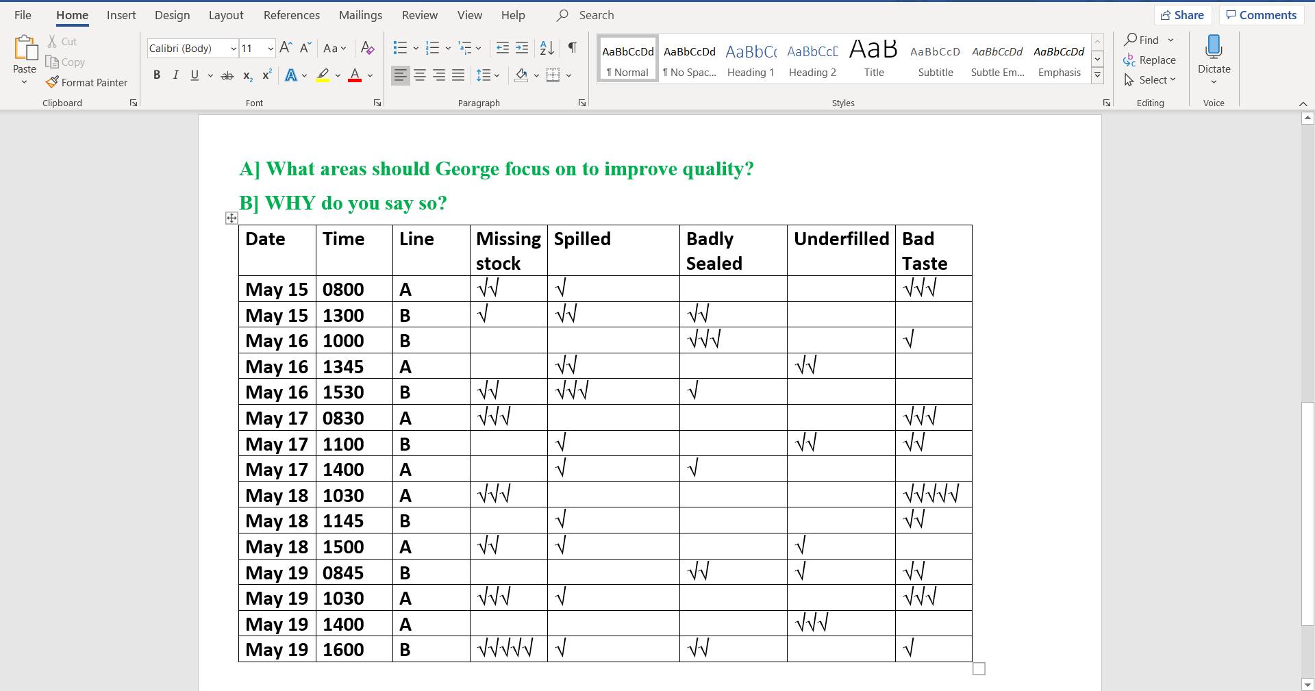Toggle Bold formatting
The image size is (1315, 691).
tap(156, 75)
